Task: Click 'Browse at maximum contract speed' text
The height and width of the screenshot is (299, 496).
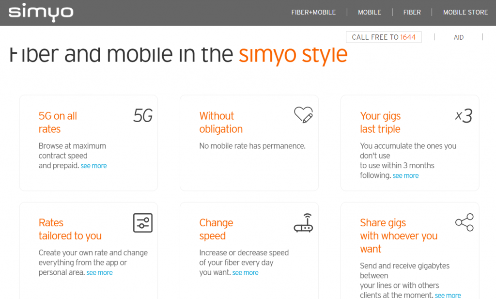Action: (x=73, y=151)
